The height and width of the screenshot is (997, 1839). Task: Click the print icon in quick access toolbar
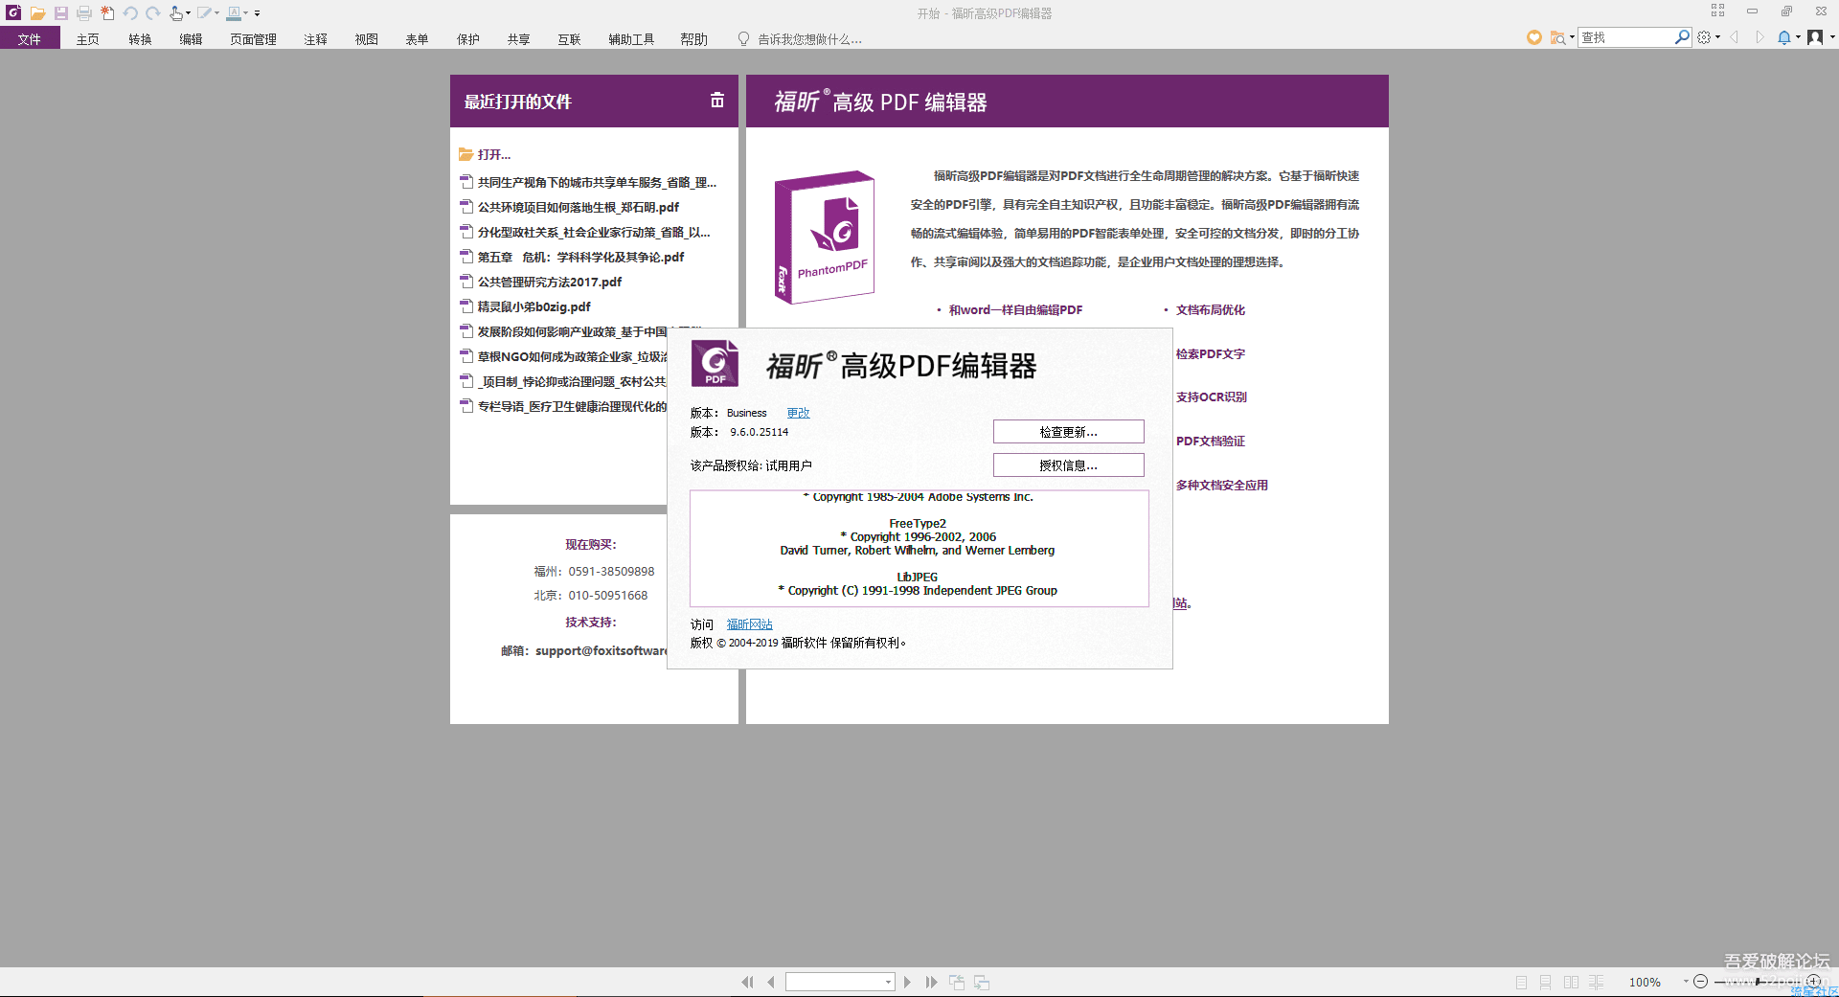(x=84, y=13)
